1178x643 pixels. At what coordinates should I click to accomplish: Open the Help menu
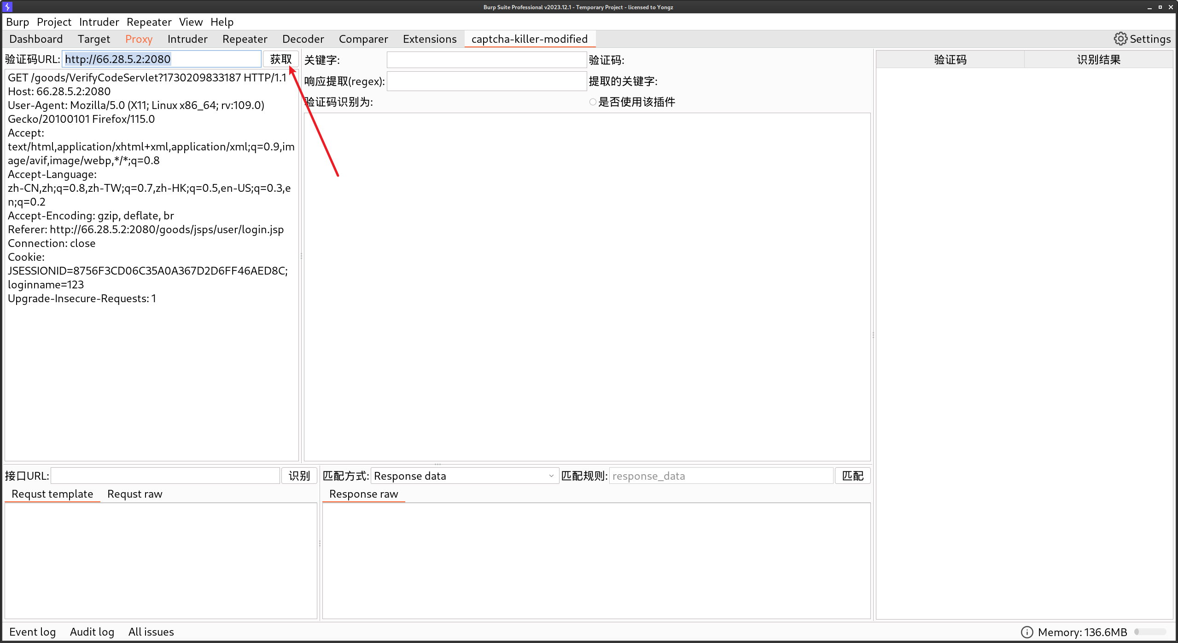point(222,22)
